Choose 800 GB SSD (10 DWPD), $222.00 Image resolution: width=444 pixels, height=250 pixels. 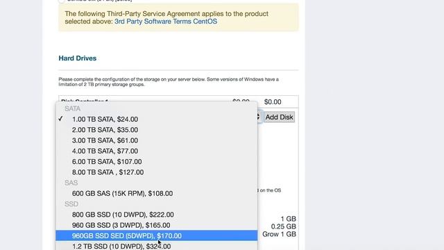156,215
